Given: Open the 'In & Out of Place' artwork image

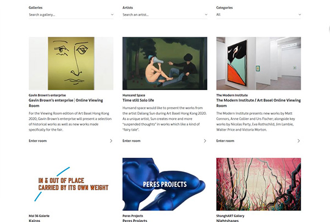Looking at the screenshot, I should tap(71, 184).
